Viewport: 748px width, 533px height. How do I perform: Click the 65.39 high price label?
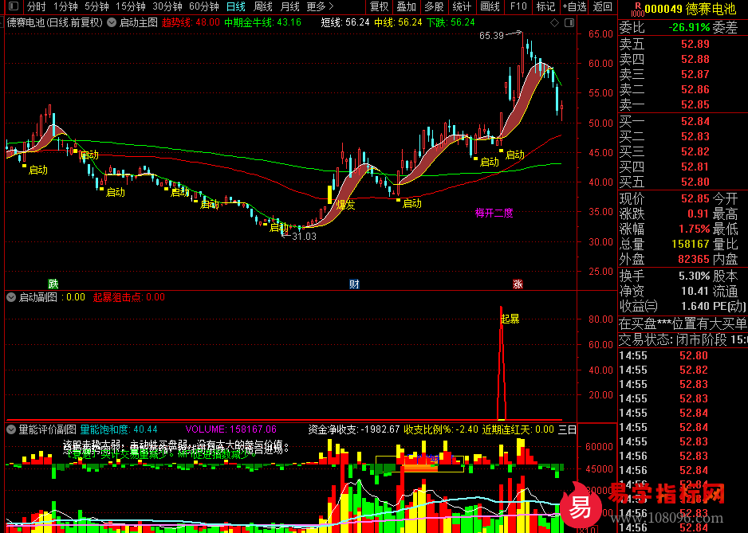[x=491, y=36]
